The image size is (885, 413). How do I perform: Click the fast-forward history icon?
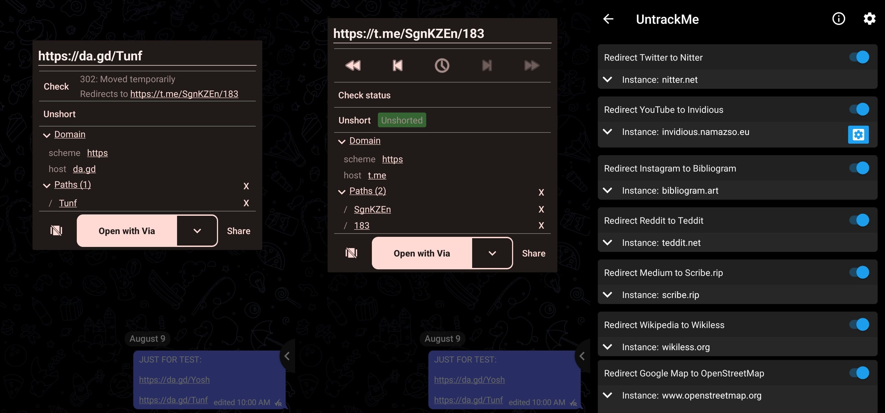(x=531, y=66)
